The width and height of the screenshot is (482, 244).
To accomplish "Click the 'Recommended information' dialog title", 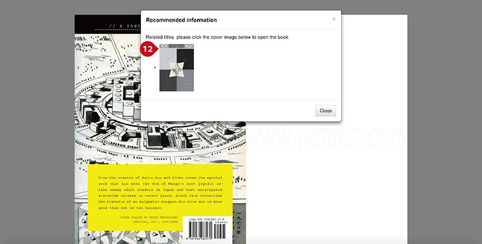I will 181,20.
